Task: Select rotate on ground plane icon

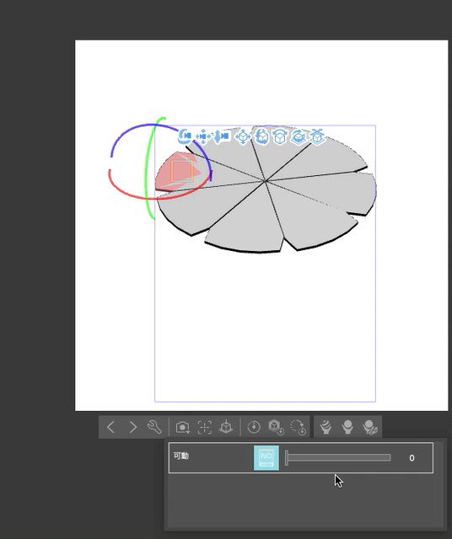Action: [299, 136]
